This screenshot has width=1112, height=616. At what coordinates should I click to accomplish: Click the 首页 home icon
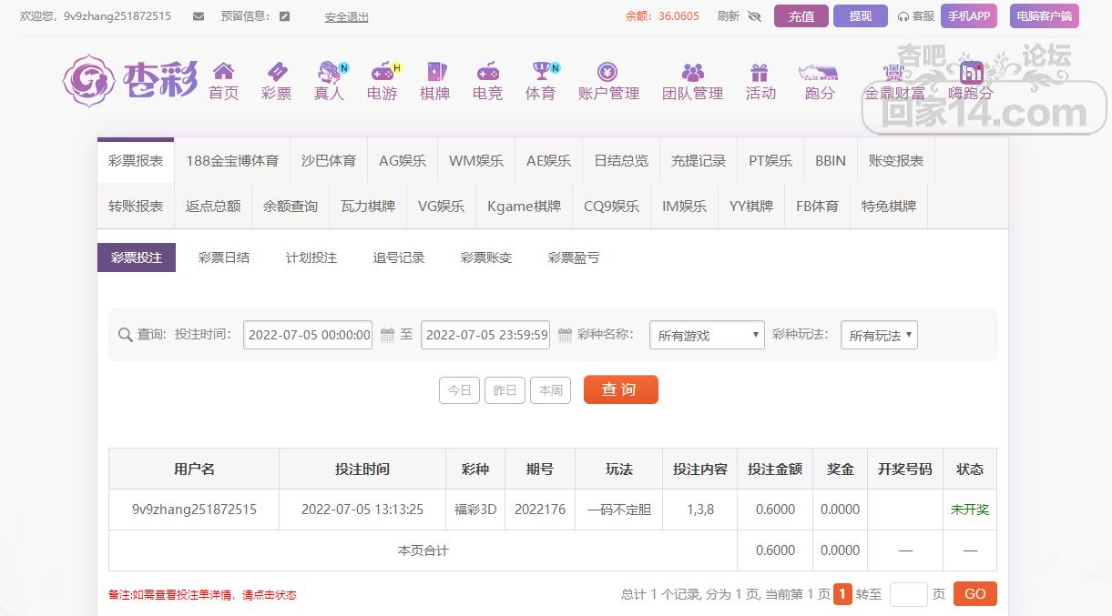(223, 72)
